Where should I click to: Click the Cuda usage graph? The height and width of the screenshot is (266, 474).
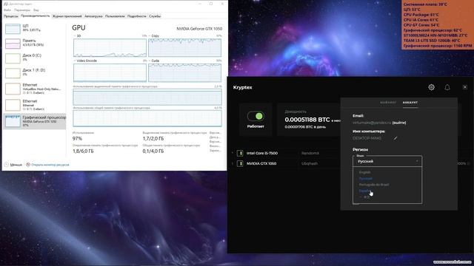[184, 72]
